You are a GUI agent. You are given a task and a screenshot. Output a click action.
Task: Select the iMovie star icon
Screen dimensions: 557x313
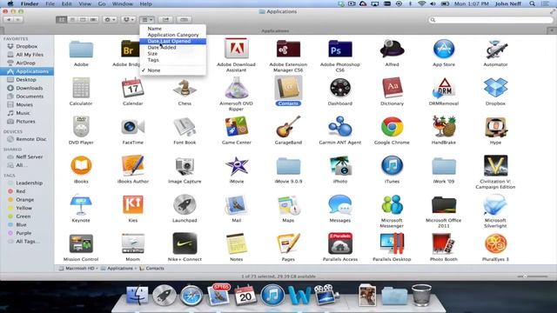click(236, 166)
